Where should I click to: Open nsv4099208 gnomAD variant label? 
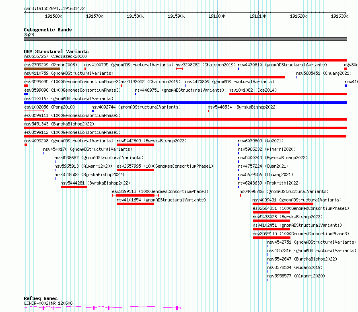(x=69, y=141)
